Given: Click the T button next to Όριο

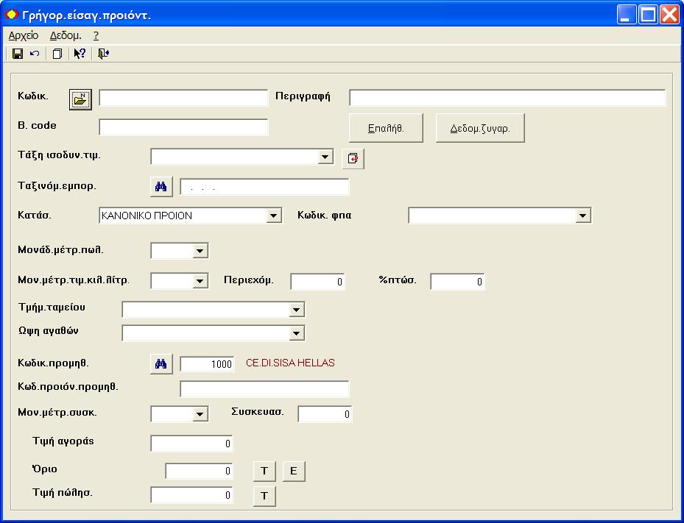Looking at the screenshot, I should (264, 471).
